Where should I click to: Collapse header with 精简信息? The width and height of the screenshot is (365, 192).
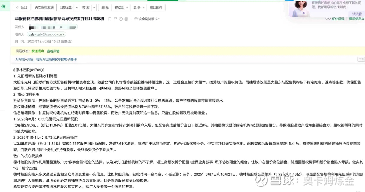click(356, 19)
